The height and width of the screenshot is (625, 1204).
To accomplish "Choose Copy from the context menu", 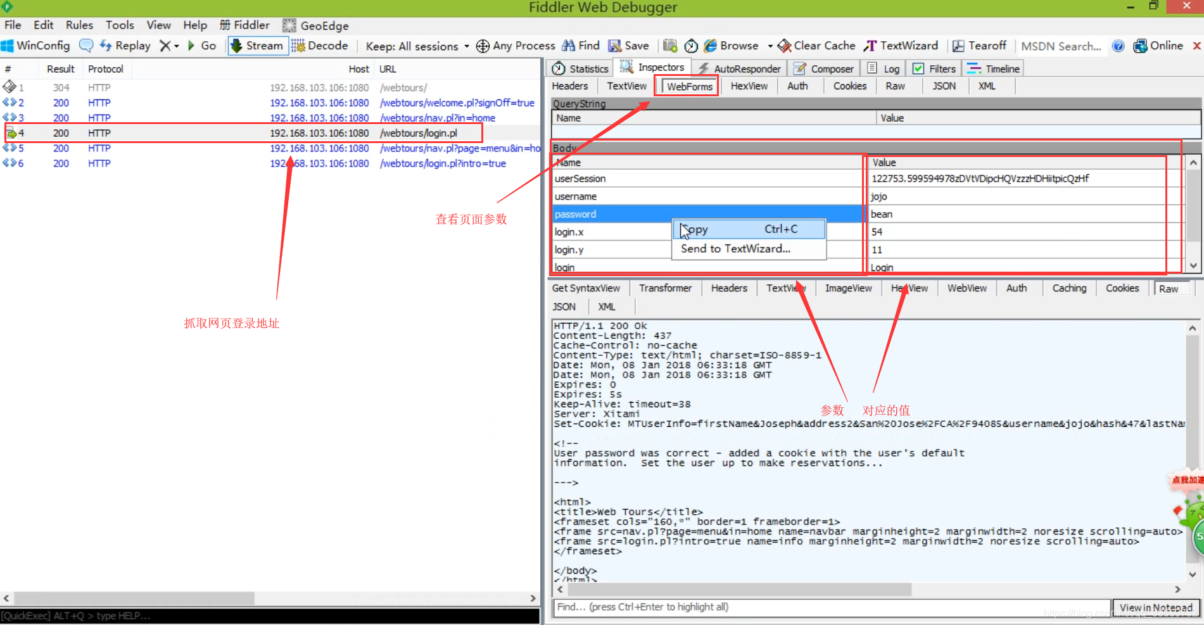I will click(x=749, y=229).
